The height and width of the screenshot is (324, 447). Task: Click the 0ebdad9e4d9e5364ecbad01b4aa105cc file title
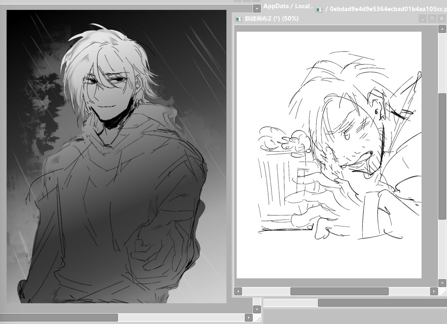(x=388, y=9)
